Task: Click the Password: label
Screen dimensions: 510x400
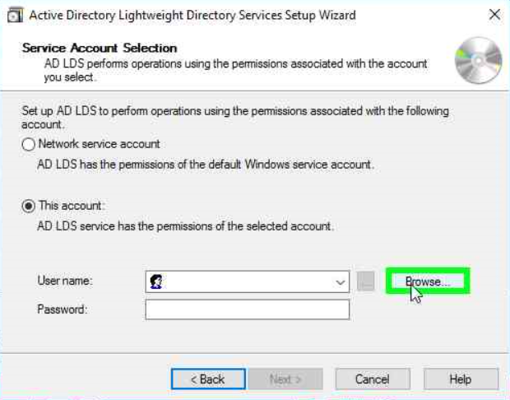Action: tap(62, 309)
